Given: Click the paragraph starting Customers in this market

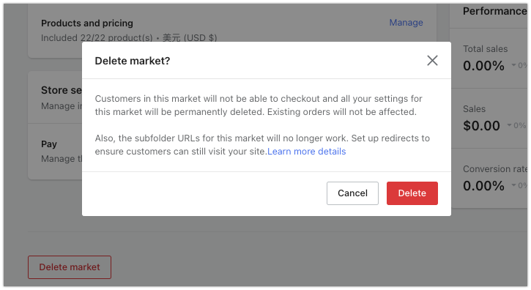Looking at the screenshot, I should 259,105.
